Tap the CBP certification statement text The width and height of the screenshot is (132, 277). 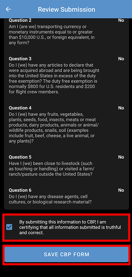pos(70,227)
